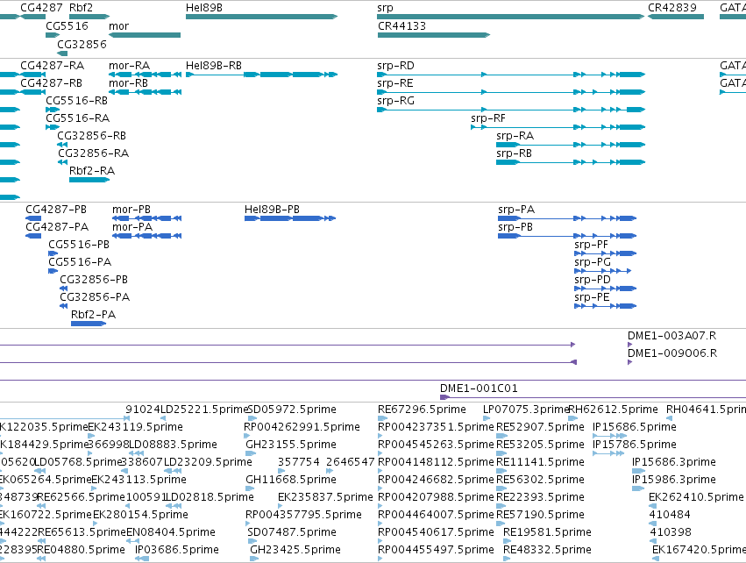Click the CG5516-PB protein label
This screenshot has width=746, height=563.
(x=79, y=245)
